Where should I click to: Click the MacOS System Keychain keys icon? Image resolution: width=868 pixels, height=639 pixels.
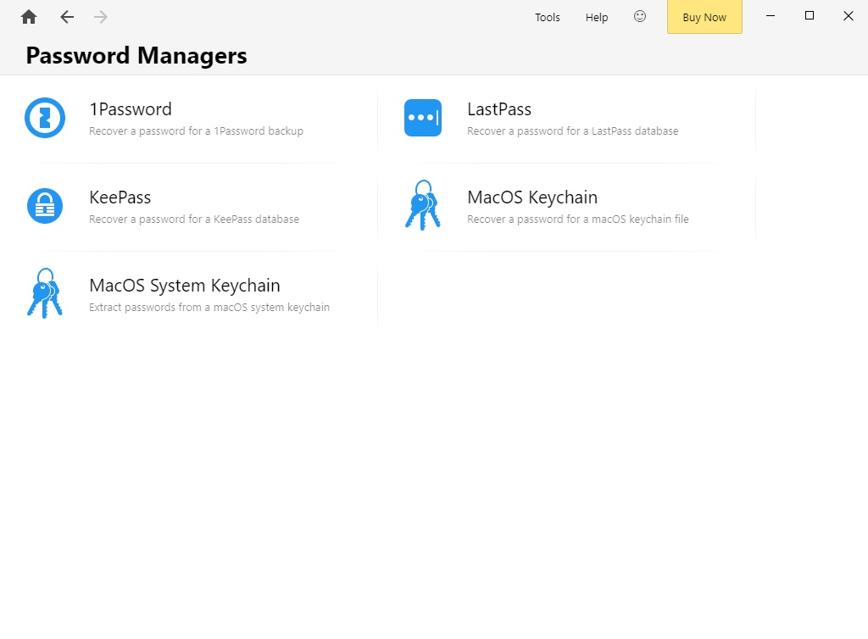point(45,293)
